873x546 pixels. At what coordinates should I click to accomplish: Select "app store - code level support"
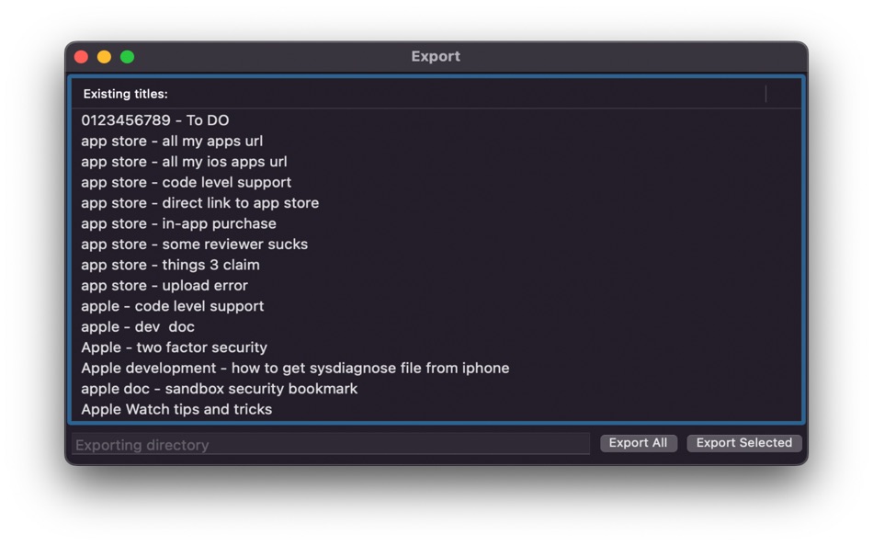(186, 182)
